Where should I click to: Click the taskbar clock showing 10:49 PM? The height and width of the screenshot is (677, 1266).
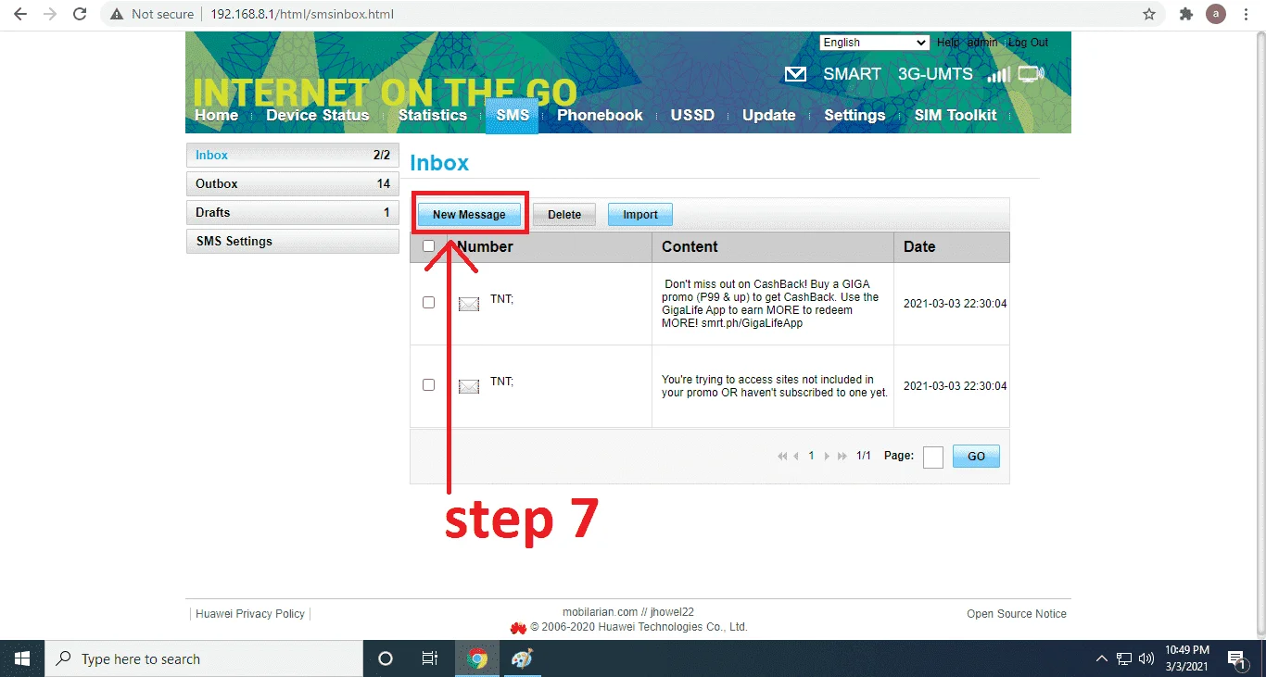pos(1187,658)
